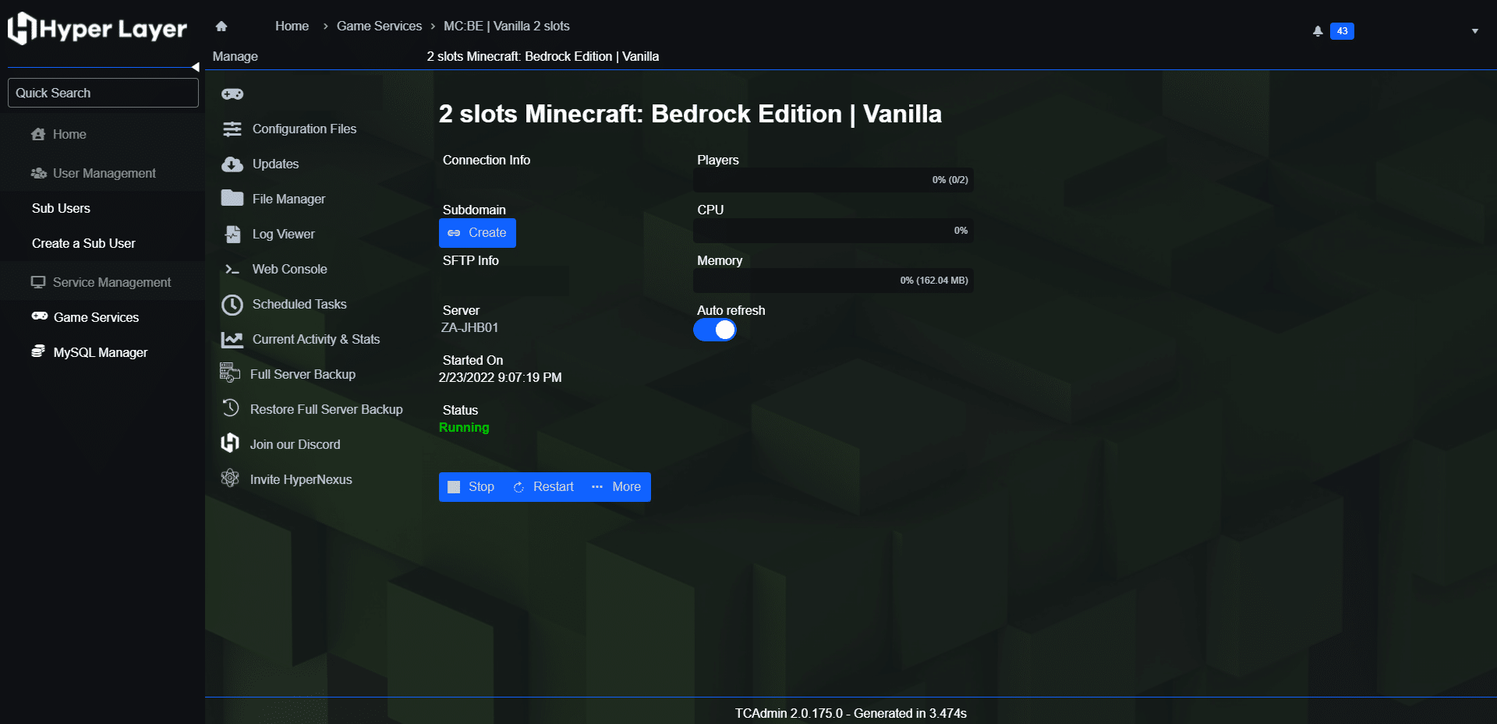The height and width of the screenshot is (724, 1497).
Task: Stop the Minecraft server
Action: pyautogui.click(x=471, y=487)
